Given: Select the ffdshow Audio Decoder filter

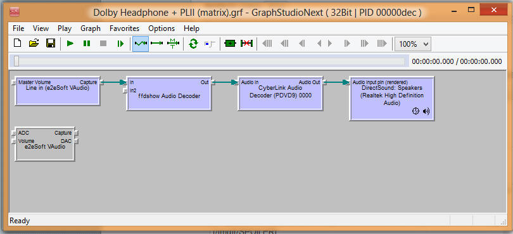Looking at the screenshot, I should (169, 94).
